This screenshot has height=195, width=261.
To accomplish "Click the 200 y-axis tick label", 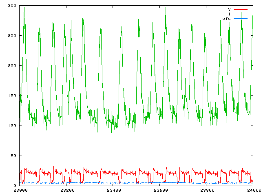I will point(11,66).
